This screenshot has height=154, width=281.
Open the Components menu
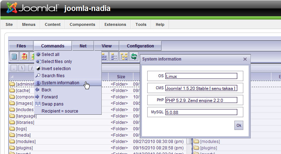[83, 24]
